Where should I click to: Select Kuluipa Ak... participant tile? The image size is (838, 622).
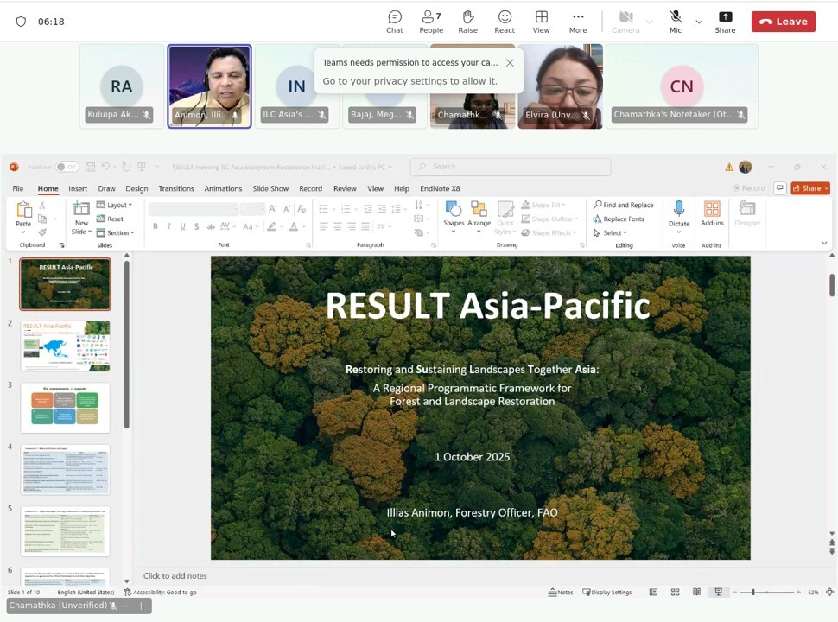click(121, 86)
